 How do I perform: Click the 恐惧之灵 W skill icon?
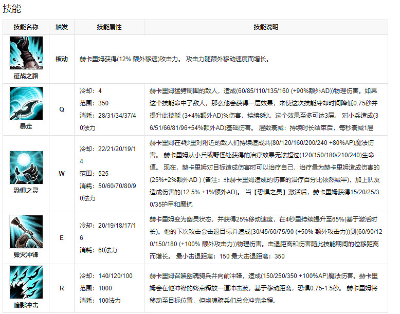pos(26,168)
